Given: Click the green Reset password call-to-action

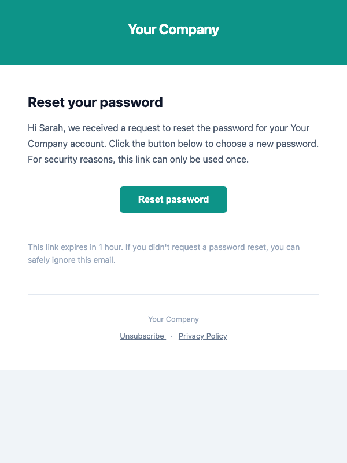Looking at the screenshot, I should 173,199.
